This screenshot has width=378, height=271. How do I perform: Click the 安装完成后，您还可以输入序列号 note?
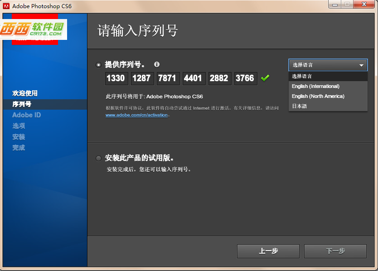point(149,169)
